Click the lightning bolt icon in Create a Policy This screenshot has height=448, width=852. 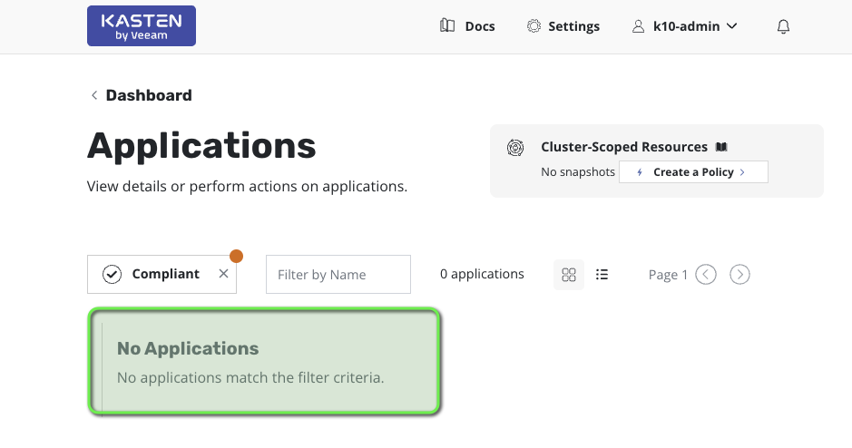640,172
